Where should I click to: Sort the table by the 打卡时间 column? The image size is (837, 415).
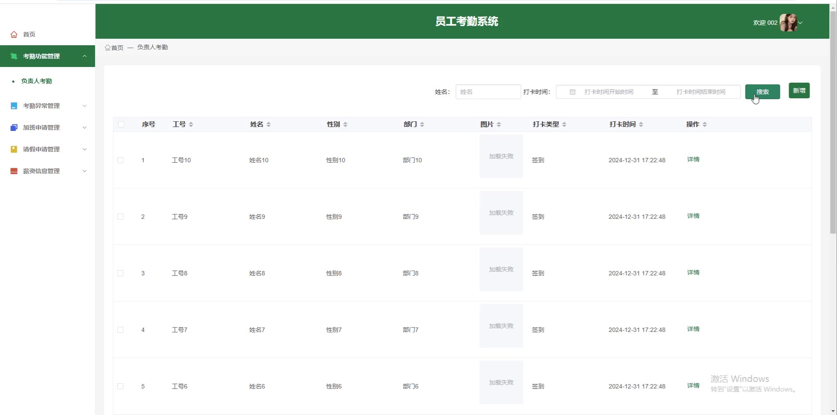tap(641, 124)
